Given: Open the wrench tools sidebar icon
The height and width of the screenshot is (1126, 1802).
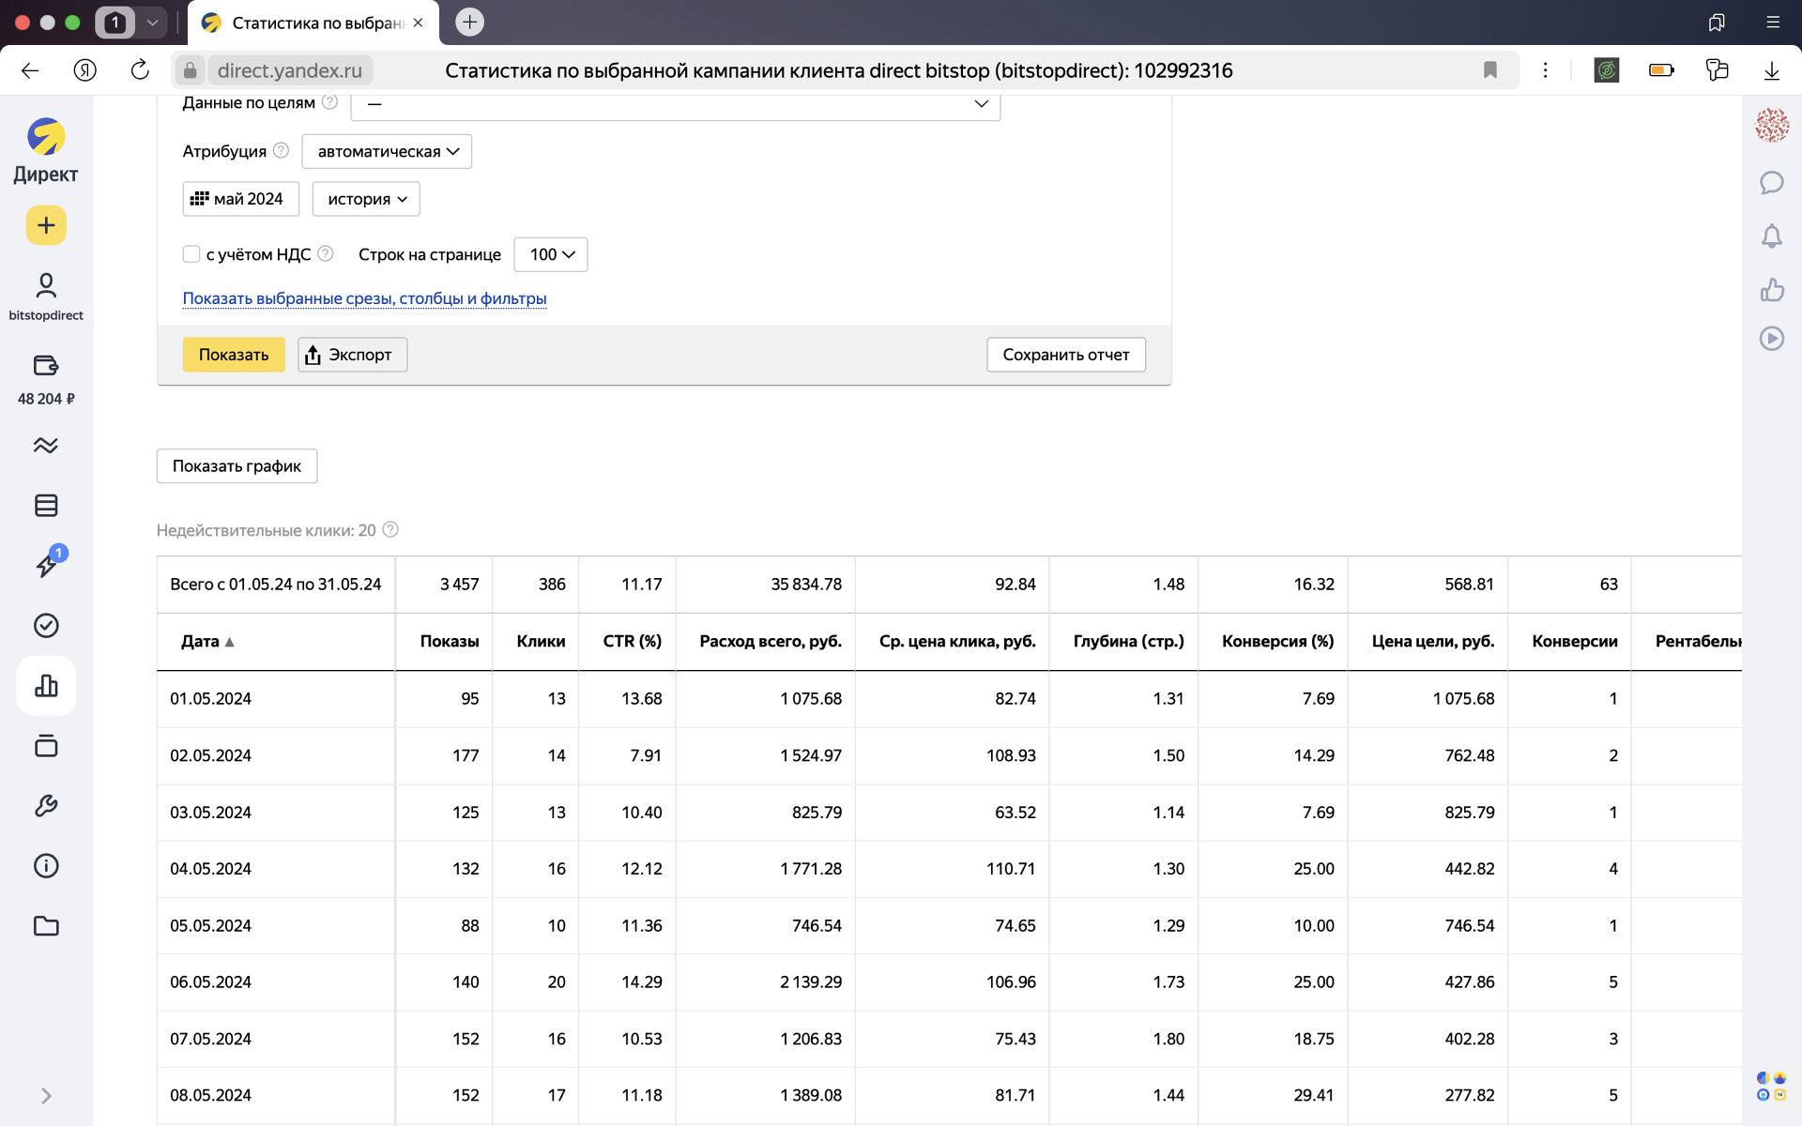Looking at the screenshot, I should pyautogui.click(x=46, y=806).
